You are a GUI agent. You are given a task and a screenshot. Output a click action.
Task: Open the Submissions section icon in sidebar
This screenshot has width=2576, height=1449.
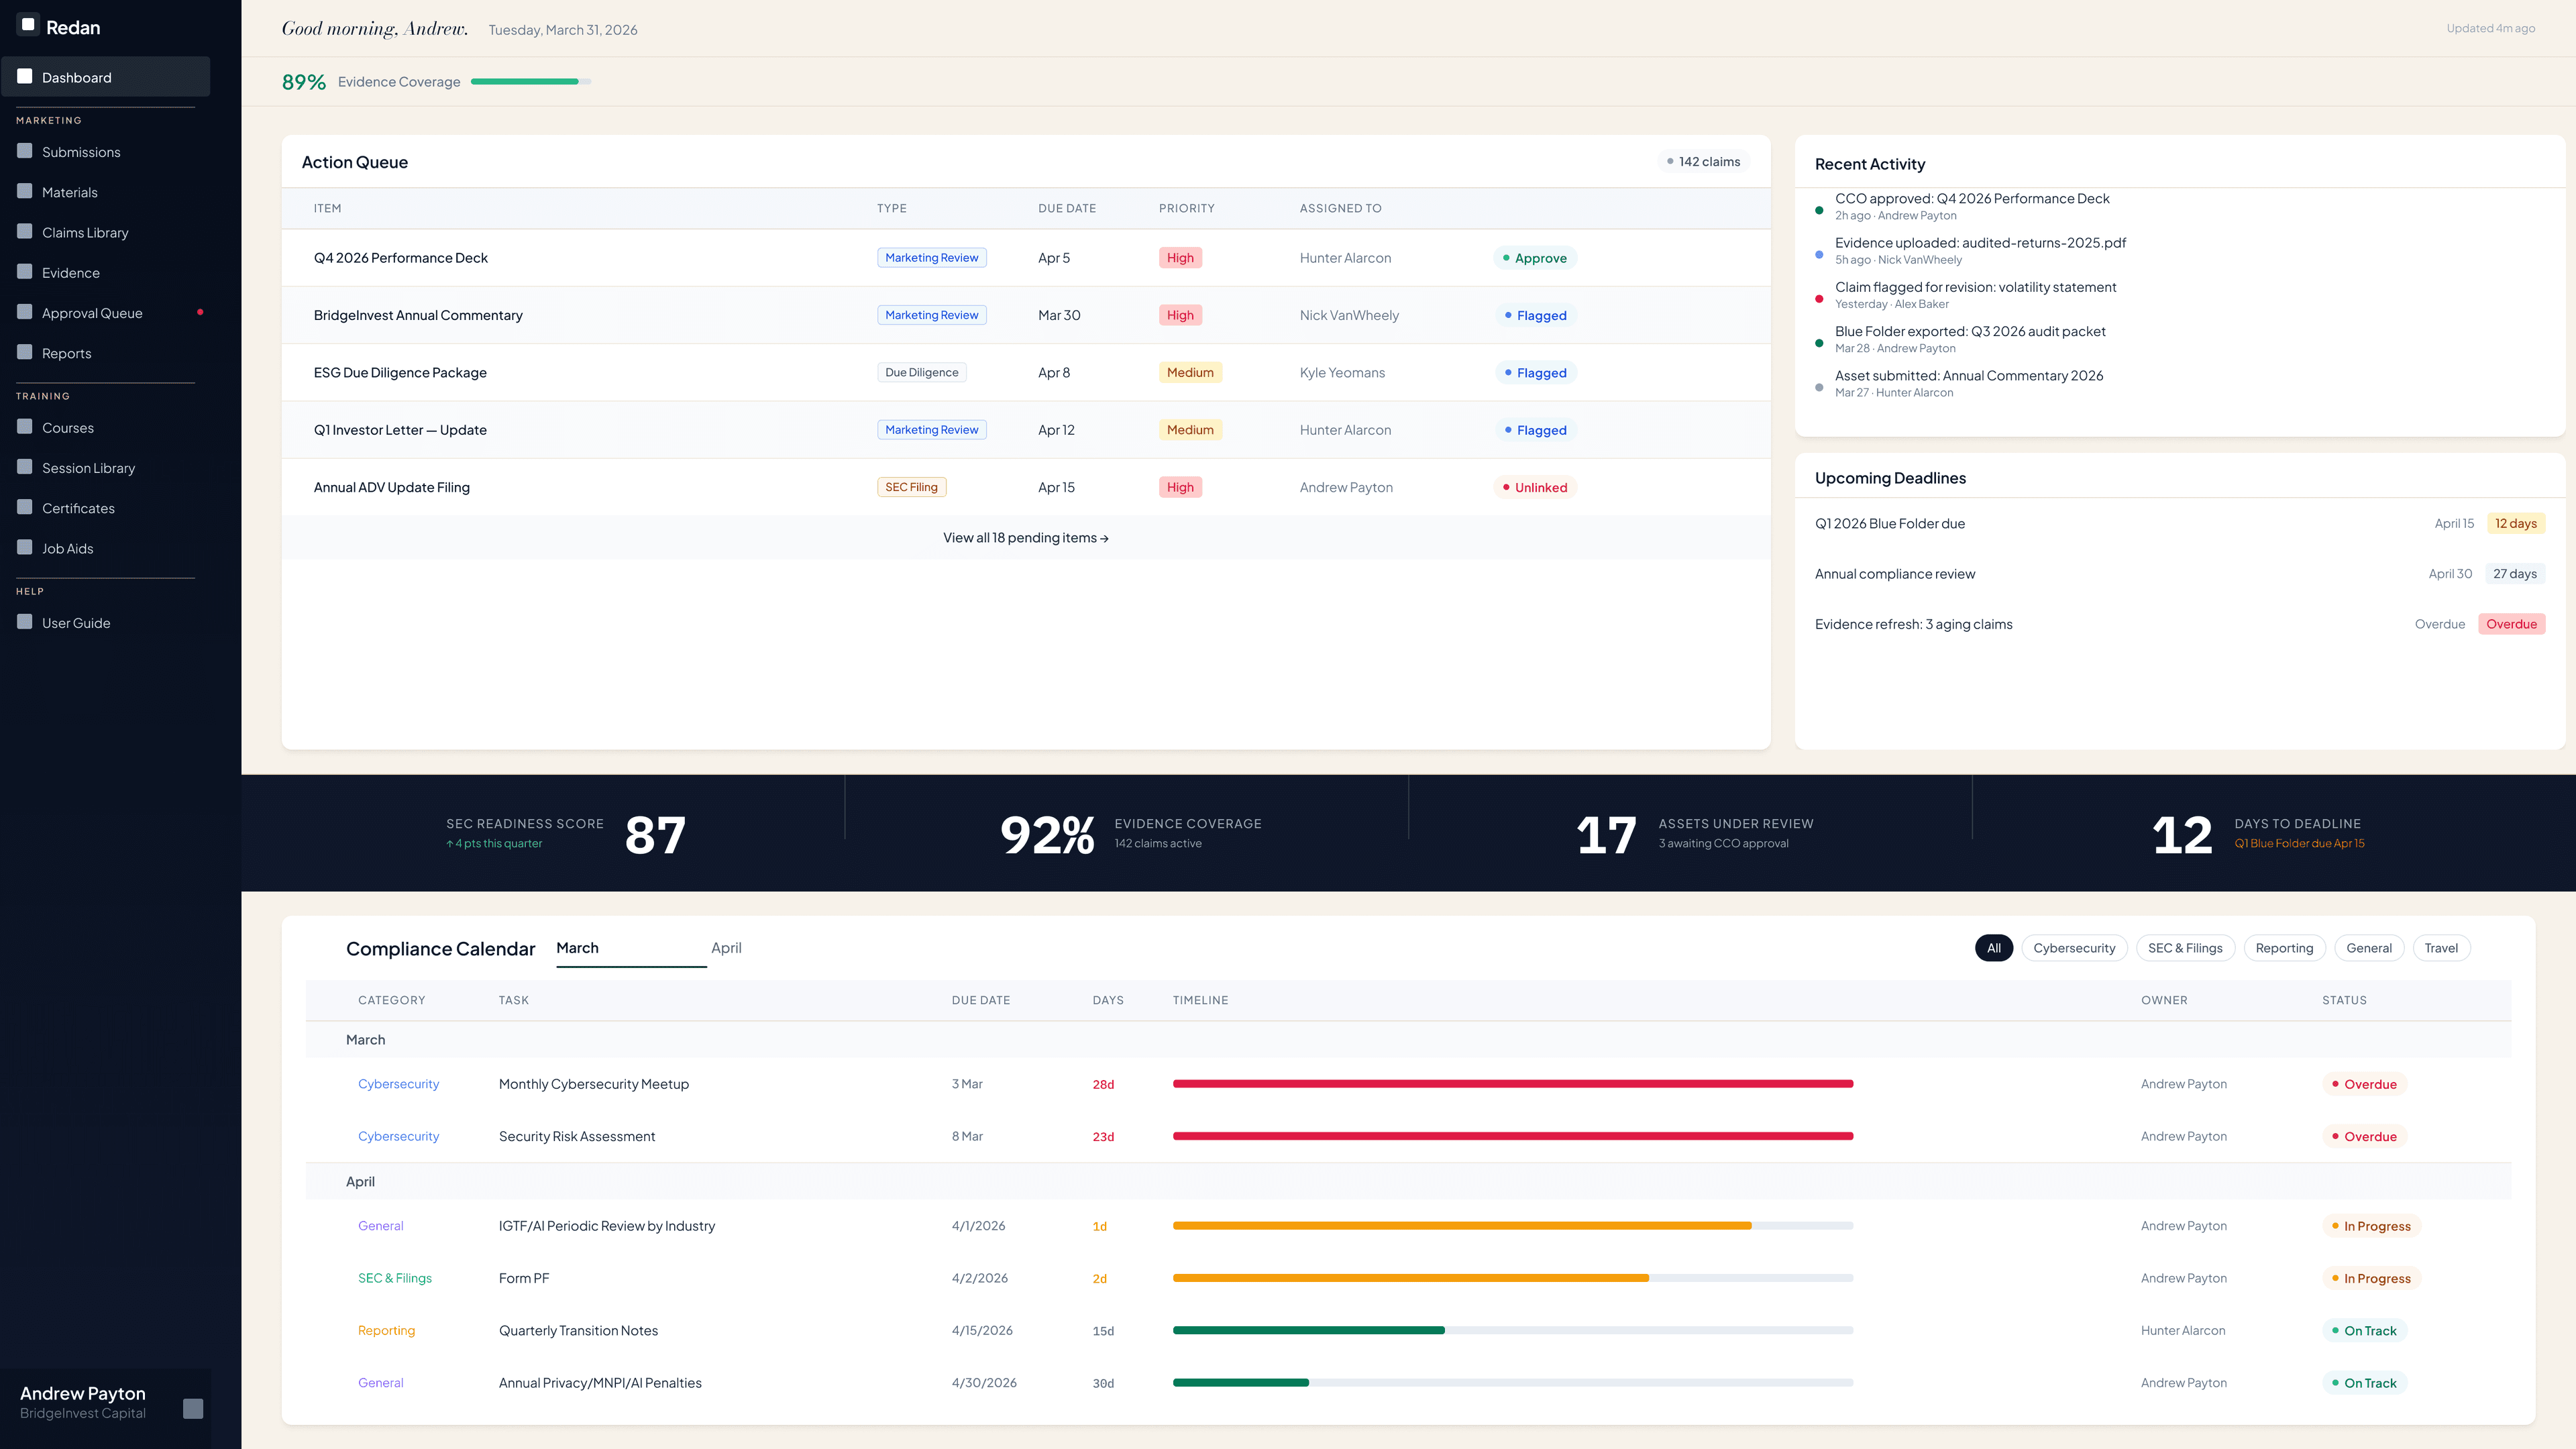click(25, 151)
